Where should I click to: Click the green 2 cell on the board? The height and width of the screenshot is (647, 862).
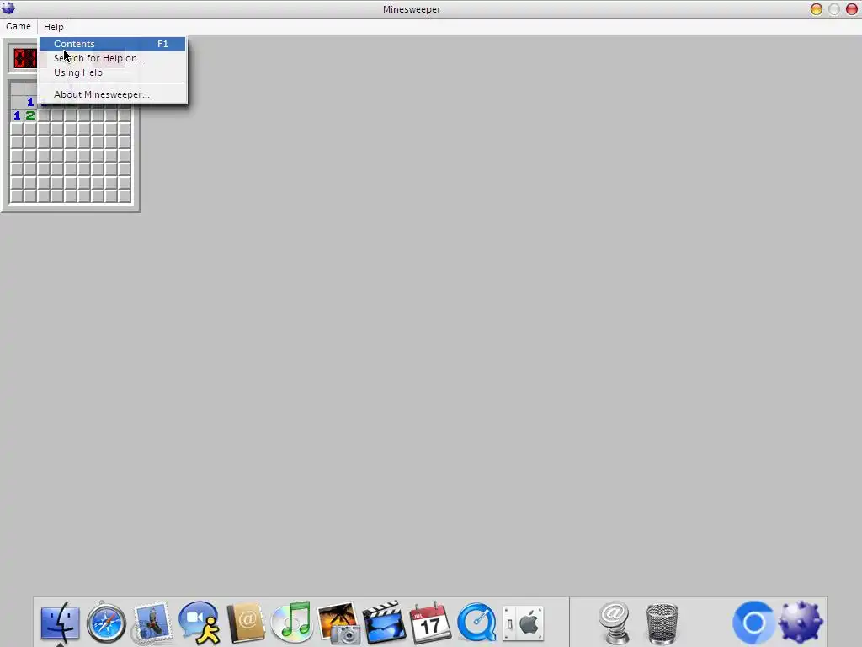pos(30,115)
